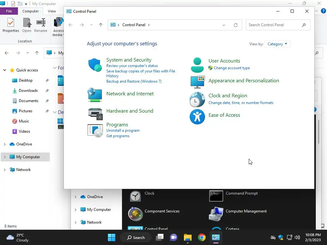Open Clock app icon in background window
The image size is (327, 245).
(x=135, y=196)
